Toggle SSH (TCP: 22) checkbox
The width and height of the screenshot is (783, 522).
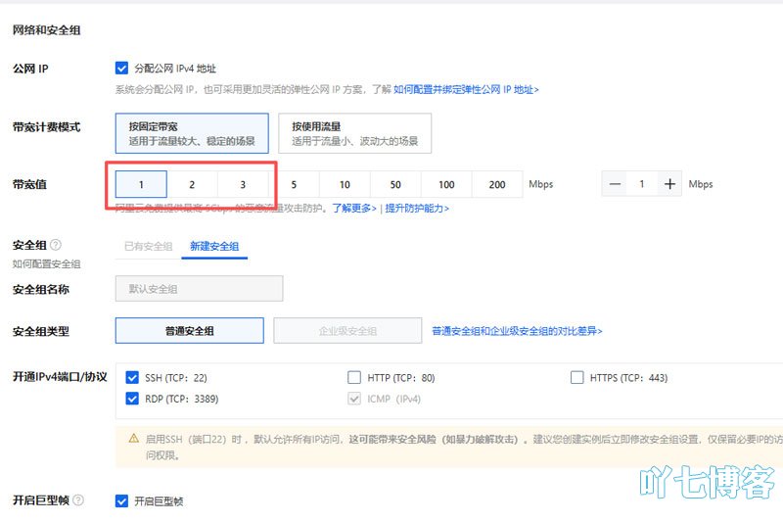click(132, 378)
